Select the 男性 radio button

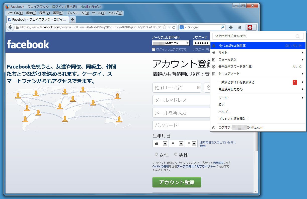point(176,154)
